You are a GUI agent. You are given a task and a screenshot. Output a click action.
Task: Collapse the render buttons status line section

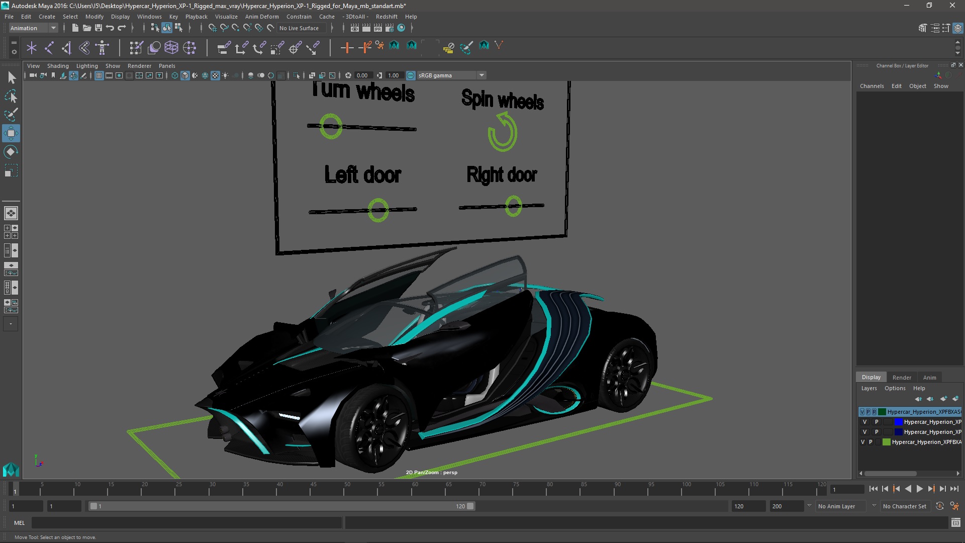343,28
